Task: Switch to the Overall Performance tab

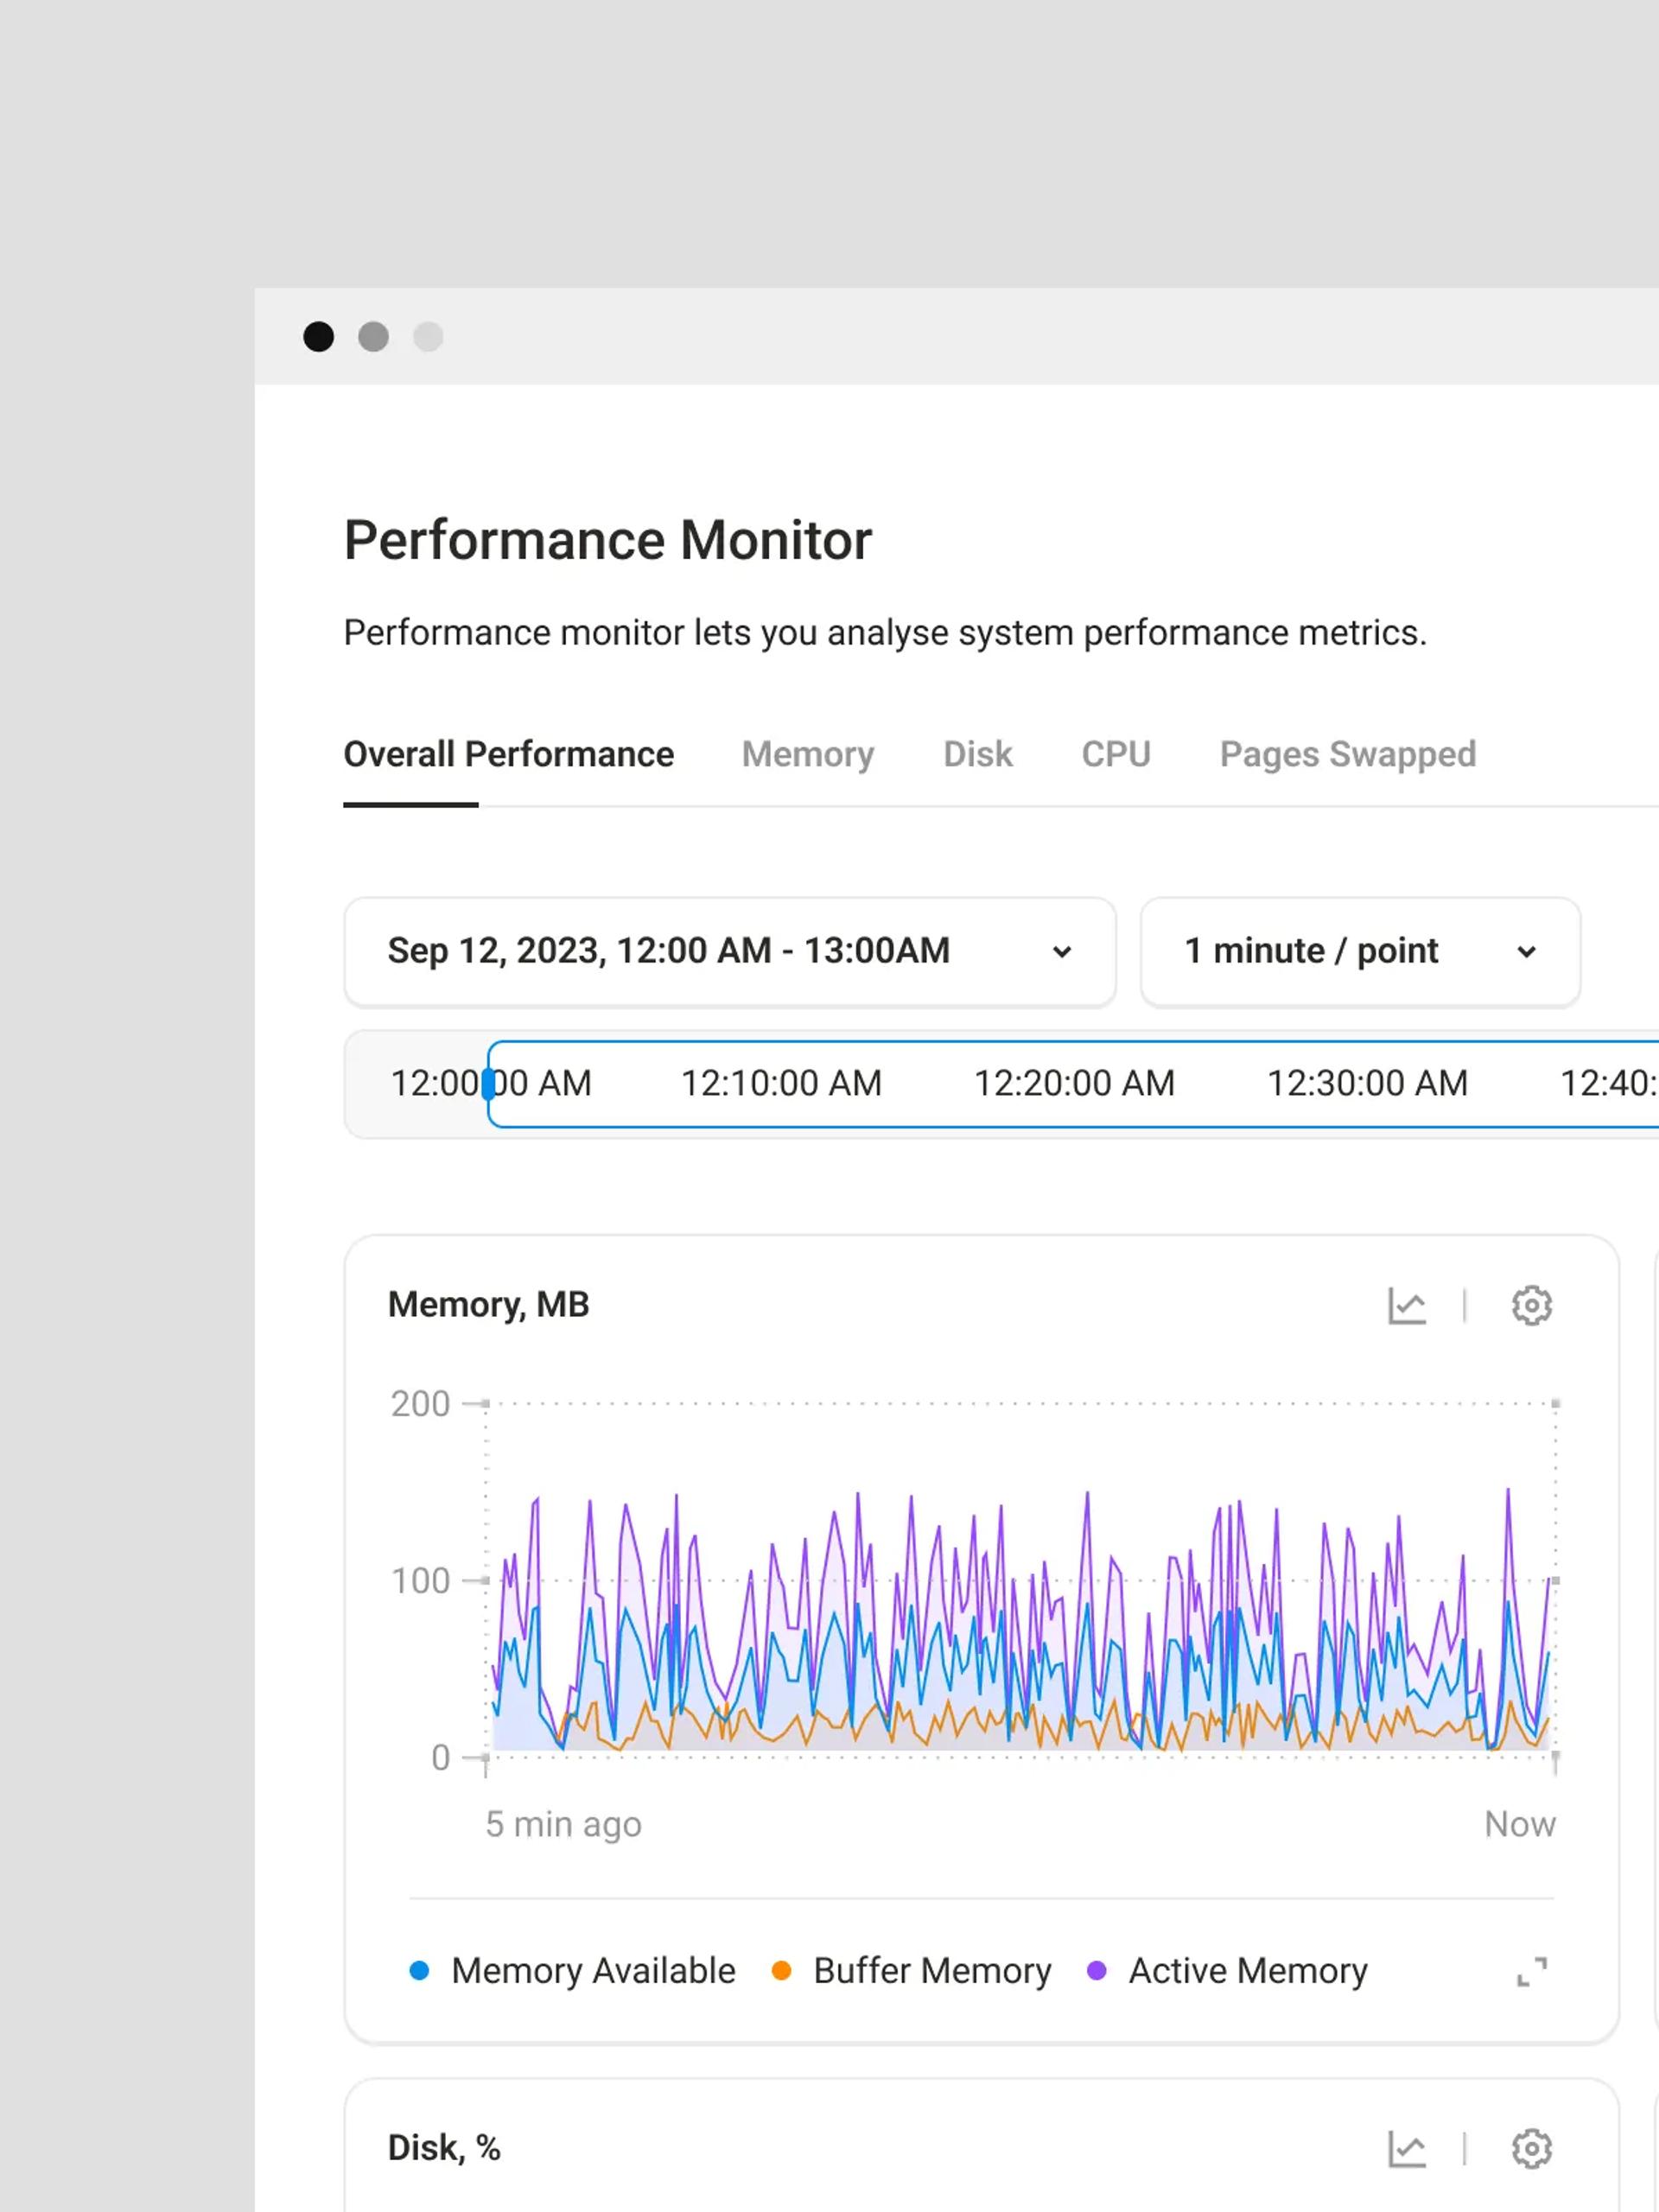Action: point(509,755)
